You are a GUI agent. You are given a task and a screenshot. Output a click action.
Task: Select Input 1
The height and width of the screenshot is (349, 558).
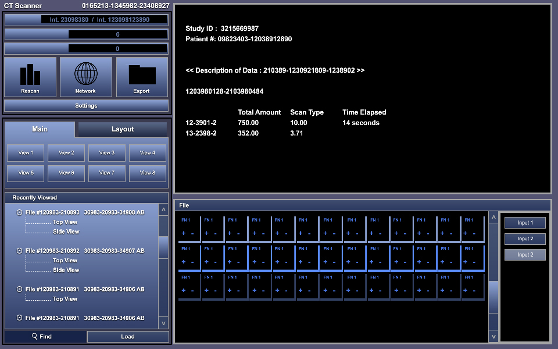(x=525, y=223)
